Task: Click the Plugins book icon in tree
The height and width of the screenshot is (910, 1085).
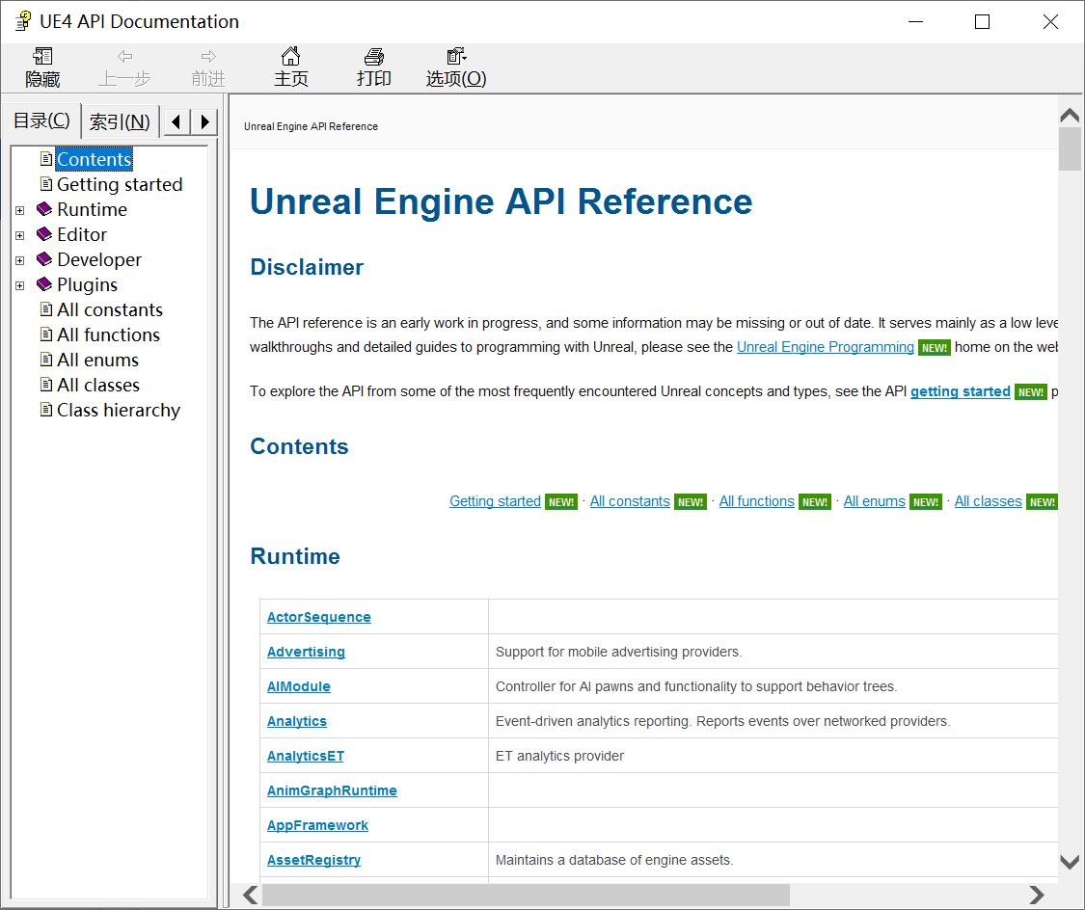Action: pyautogui.click(x=44, y=284)
